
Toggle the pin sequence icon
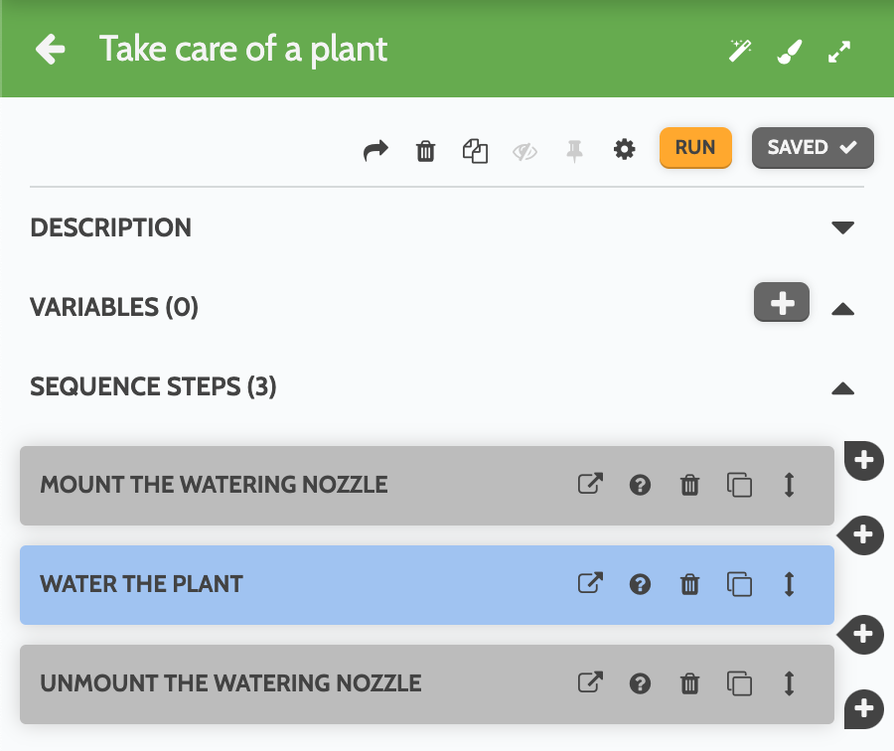coord(574,151)
